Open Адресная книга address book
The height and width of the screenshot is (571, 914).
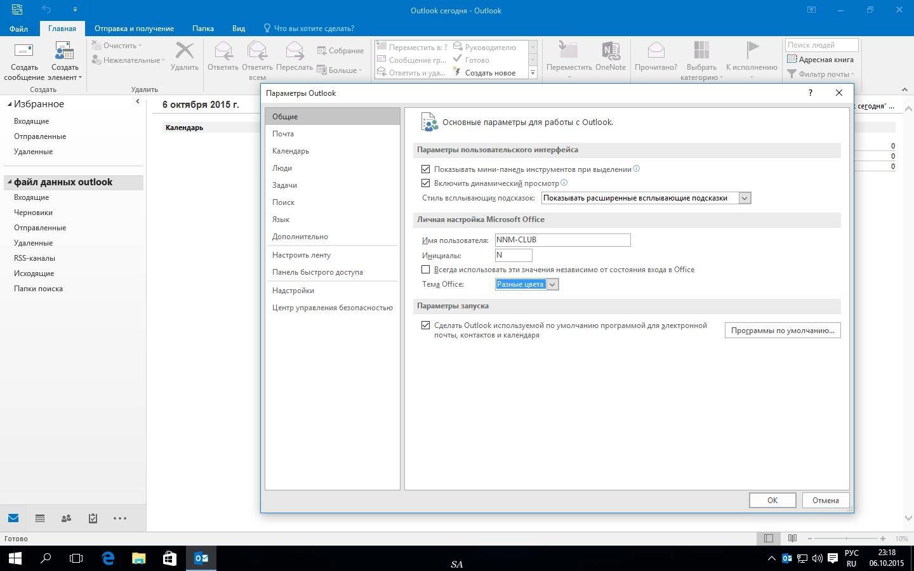[x=820, y=59]
